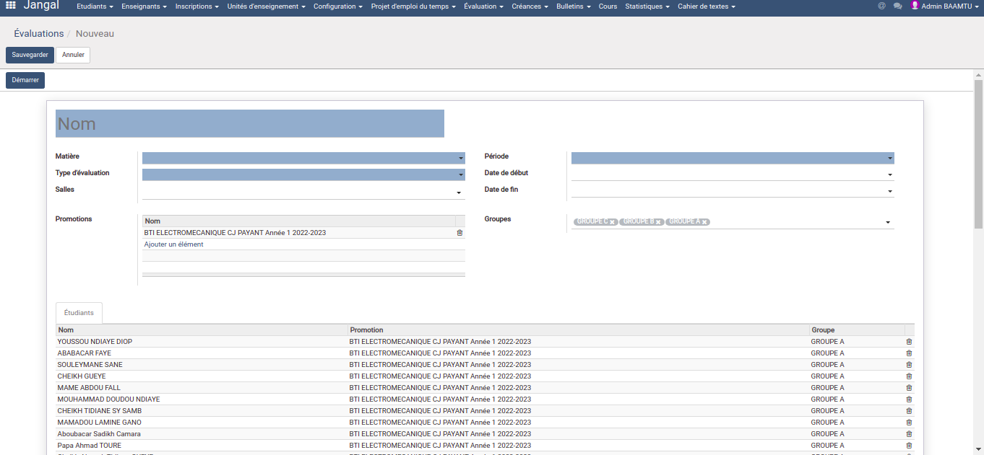The height and width of the screenshot is (455, 984).
Task: Open the Période dropdown field
Action: pos(733,158)
